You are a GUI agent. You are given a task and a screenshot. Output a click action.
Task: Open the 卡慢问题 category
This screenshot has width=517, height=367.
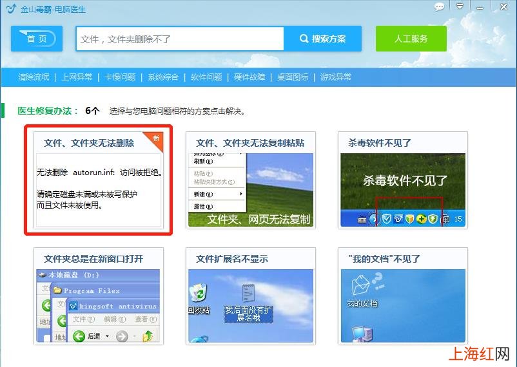[120, 77]
